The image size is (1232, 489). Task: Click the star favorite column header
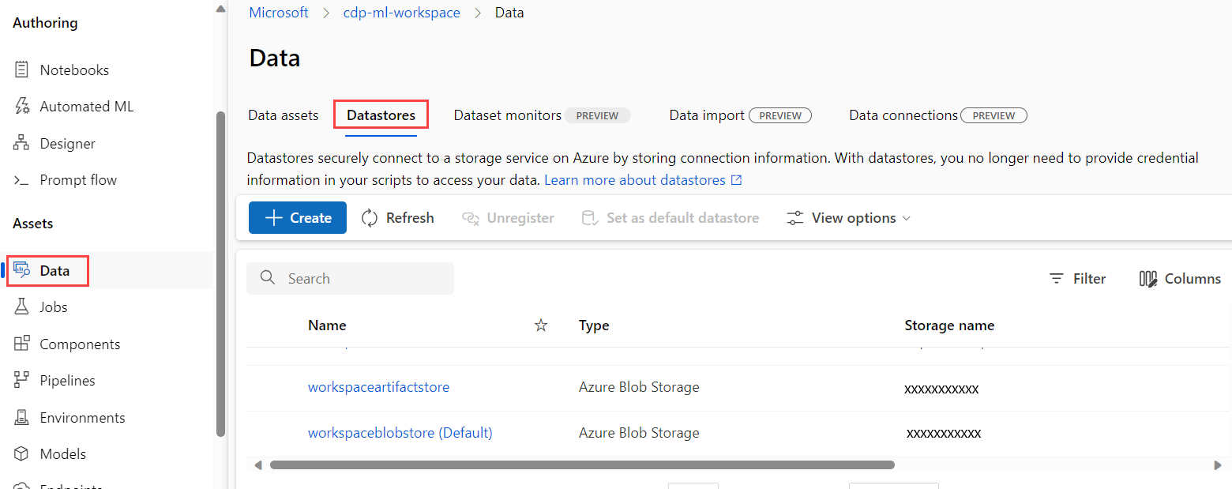[x=541, y=325]
